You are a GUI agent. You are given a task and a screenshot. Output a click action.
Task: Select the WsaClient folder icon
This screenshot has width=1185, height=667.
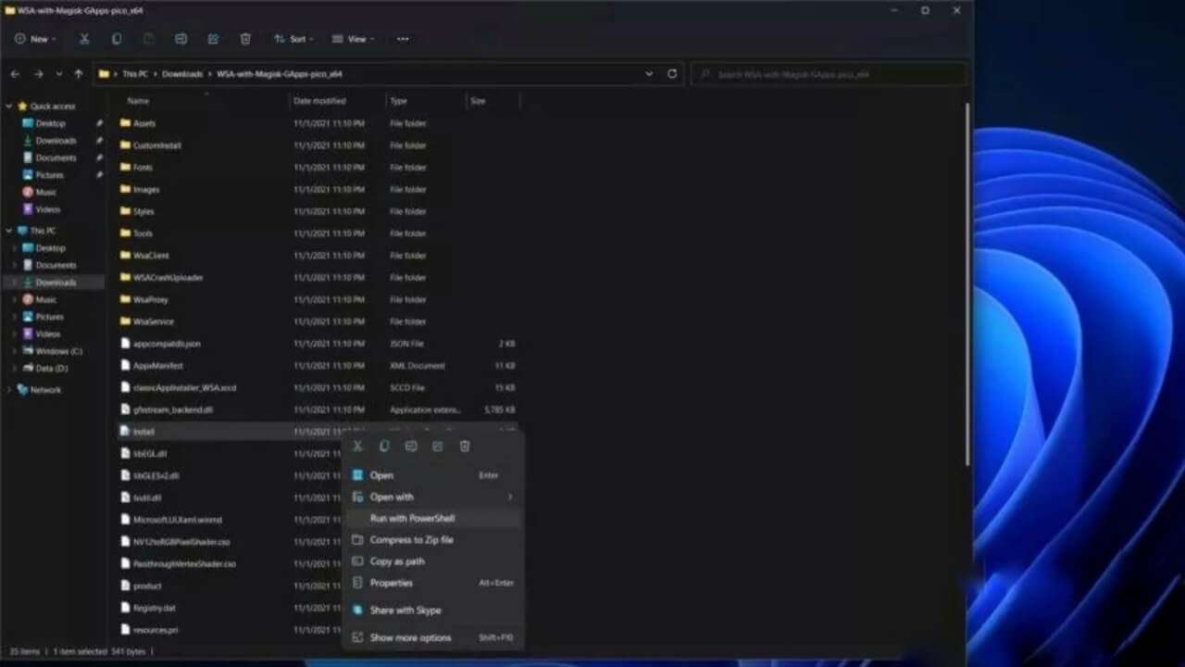[x=126, y=256]
